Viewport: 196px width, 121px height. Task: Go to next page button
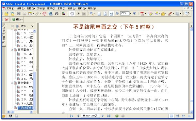coord(103,116)
